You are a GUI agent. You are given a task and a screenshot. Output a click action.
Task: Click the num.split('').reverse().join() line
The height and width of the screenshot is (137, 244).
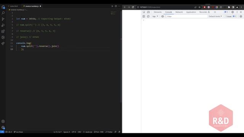coord(40,46)
